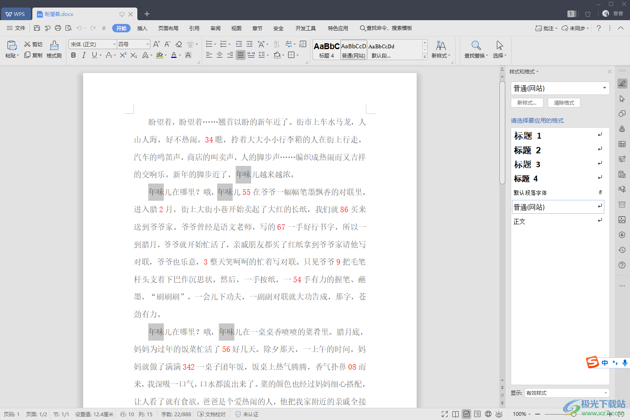Open the 100% zoom level dropdown
630x420 pixels.
pos(522,414)
